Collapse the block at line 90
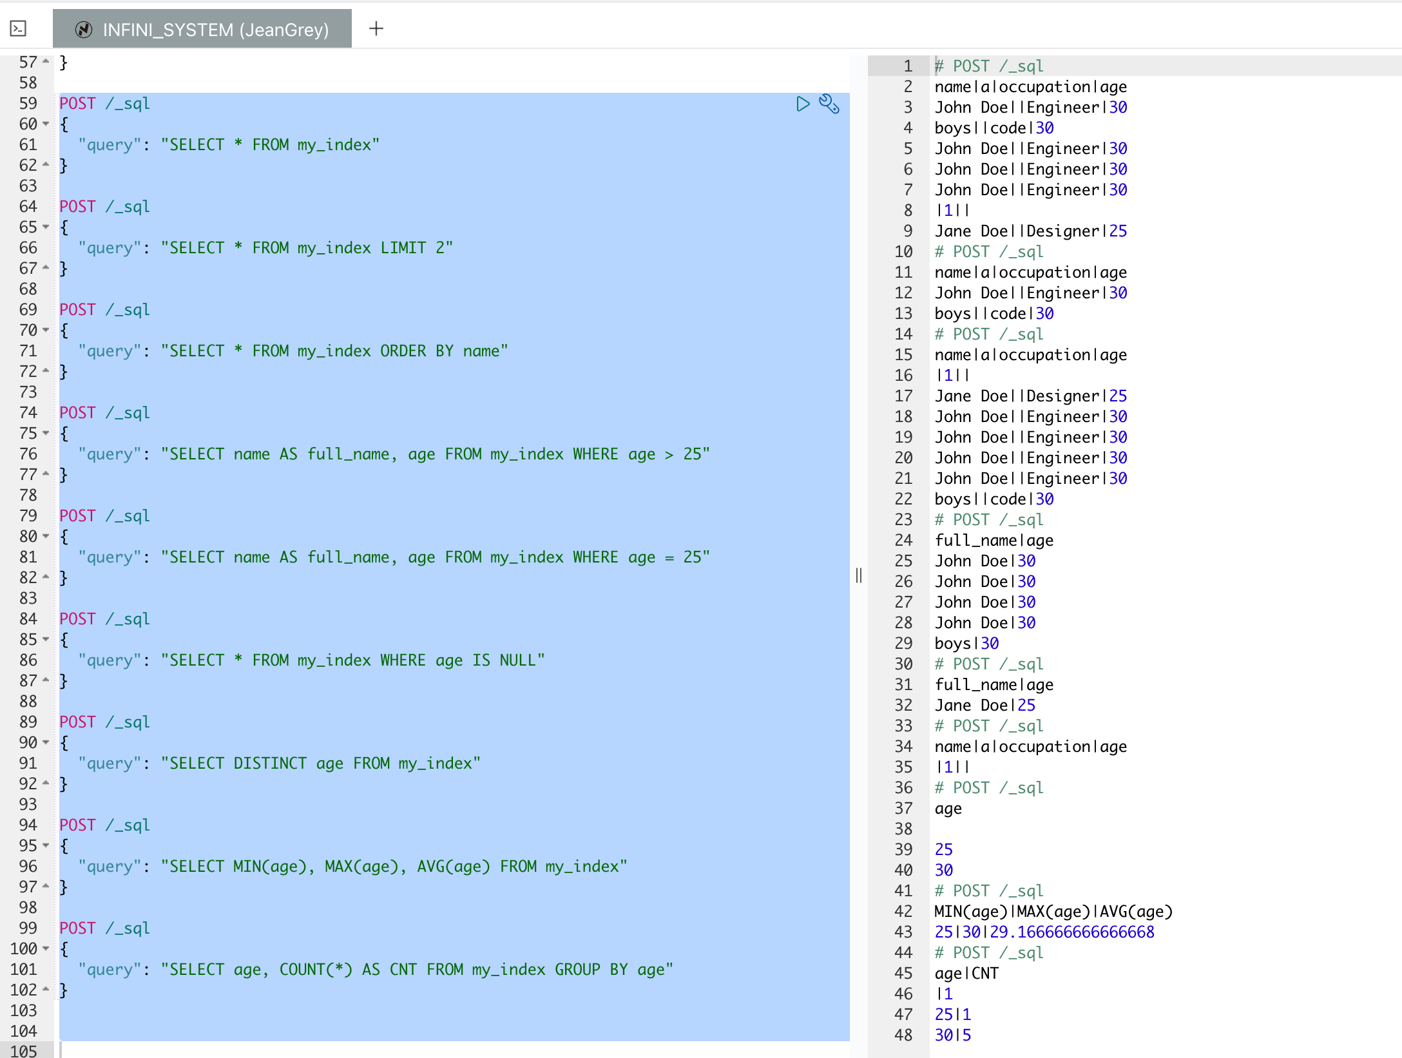 pos(46,742)
